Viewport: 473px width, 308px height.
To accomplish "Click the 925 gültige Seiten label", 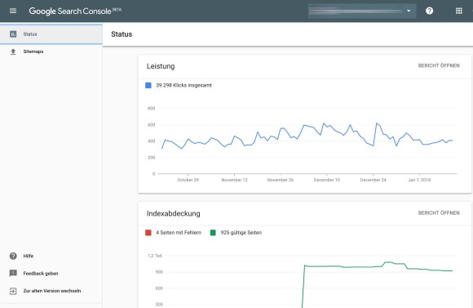I will coord(241,233).
